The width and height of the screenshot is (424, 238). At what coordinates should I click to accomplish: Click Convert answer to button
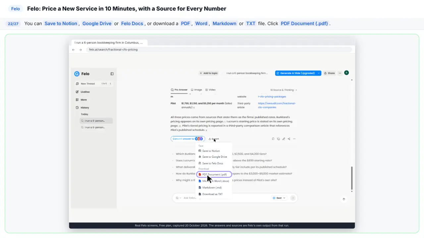pyautogui.click(x=188, y=139)
